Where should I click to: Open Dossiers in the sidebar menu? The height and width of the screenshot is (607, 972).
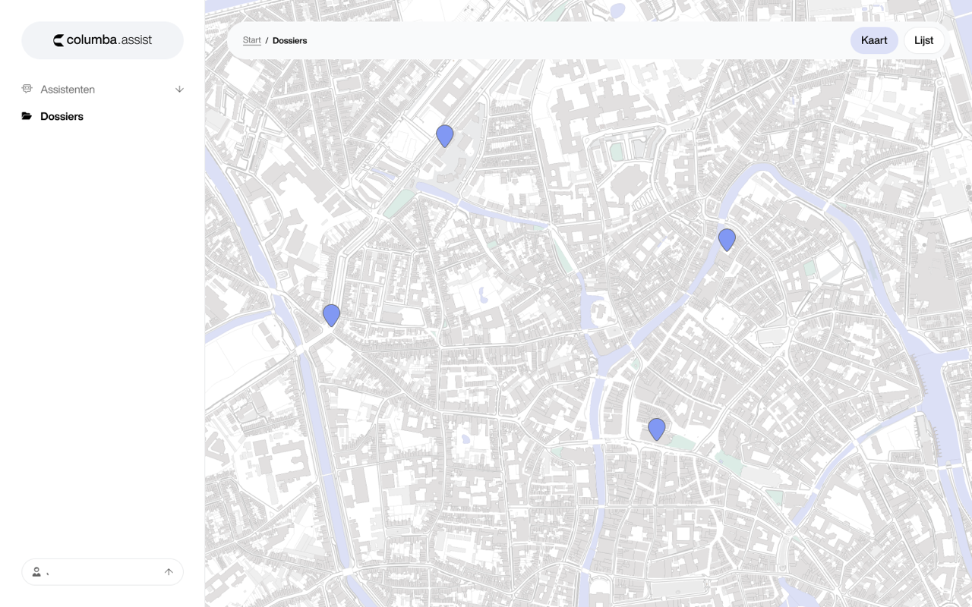click(62, 116)
